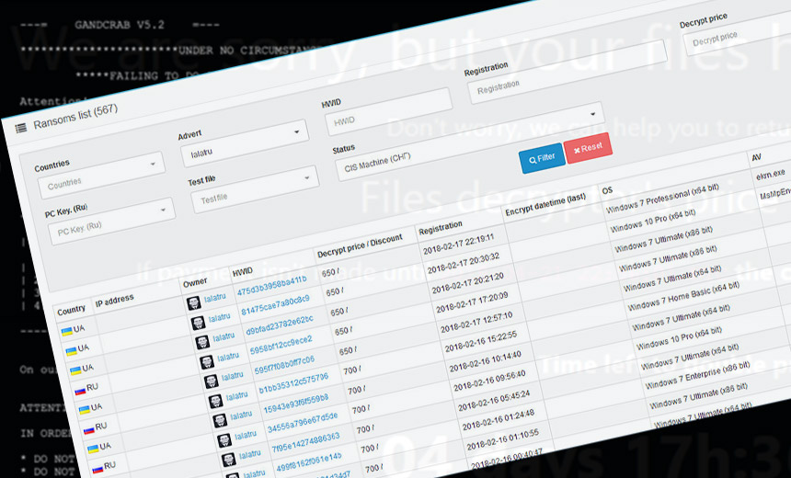Open the Advert dropdown showing lalatru

point(244,143)
